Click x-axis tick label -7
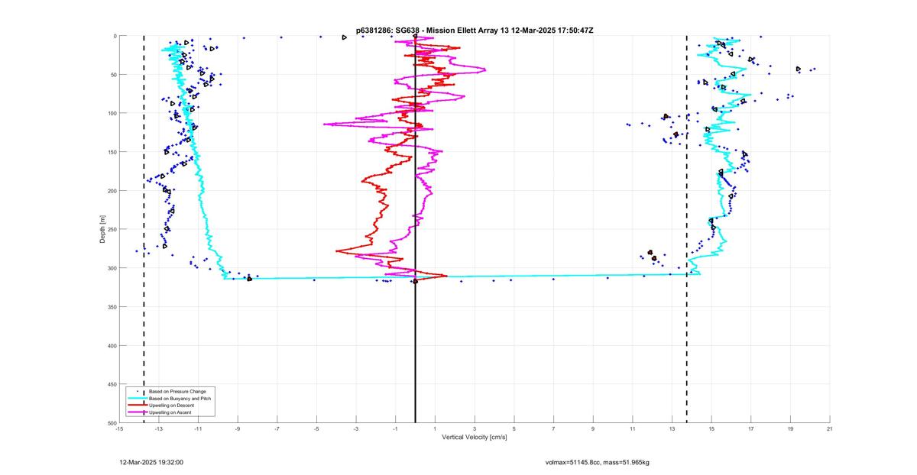The image size is (917, 475). click(x=277, y=428)
